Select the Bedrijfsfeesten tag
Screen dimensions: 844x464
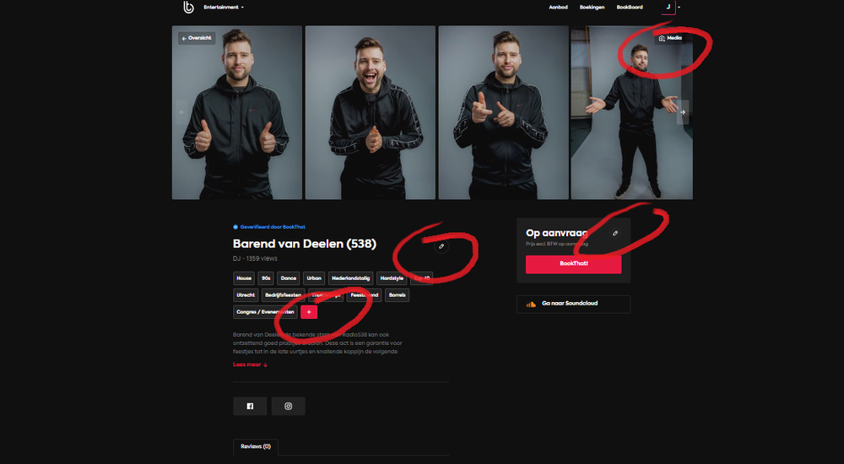(283, 295)
